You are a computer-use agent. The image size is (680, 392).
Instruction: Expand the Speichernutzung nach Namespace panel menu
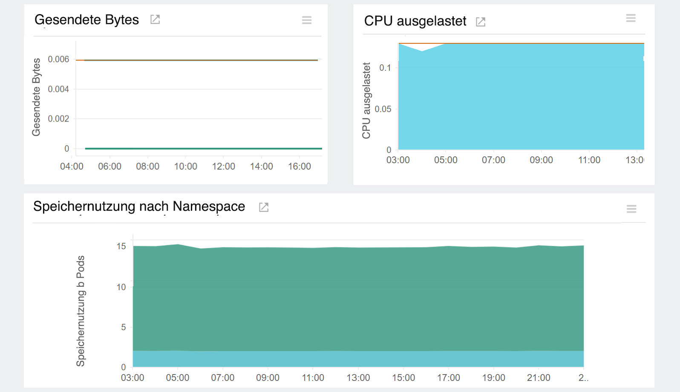631,209
